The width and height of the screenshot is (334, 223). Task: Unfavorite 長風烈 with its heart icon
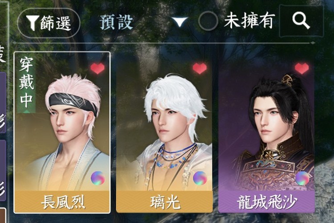tap(98, 68)
